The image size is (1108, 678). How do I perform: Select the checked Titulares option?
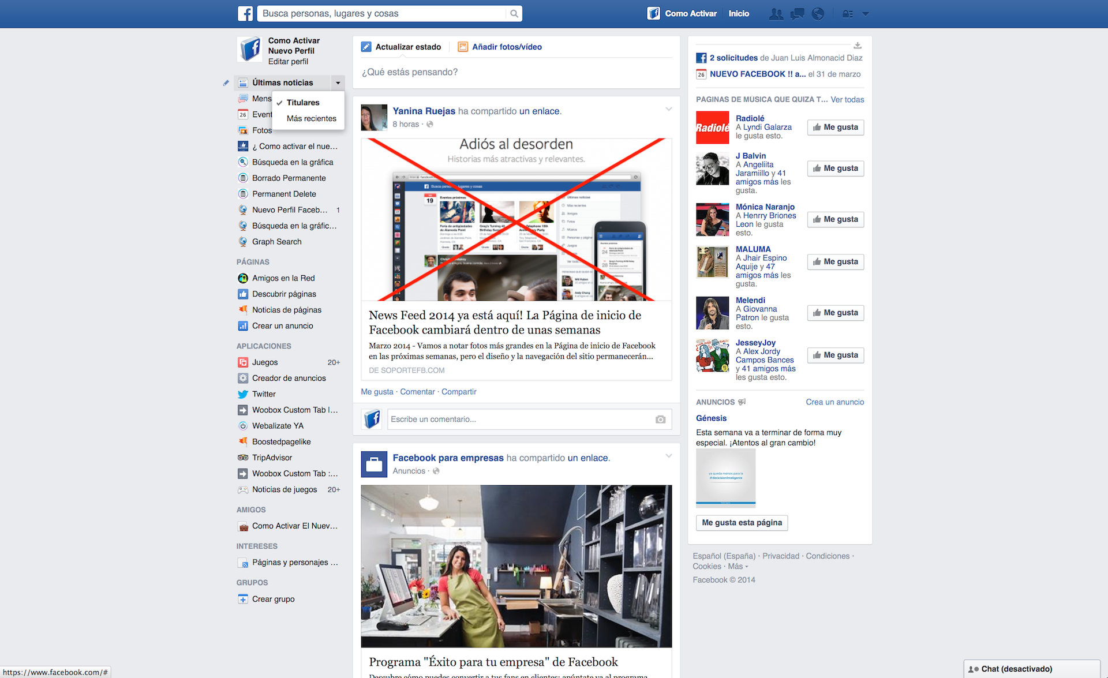[x=303, y=103]
